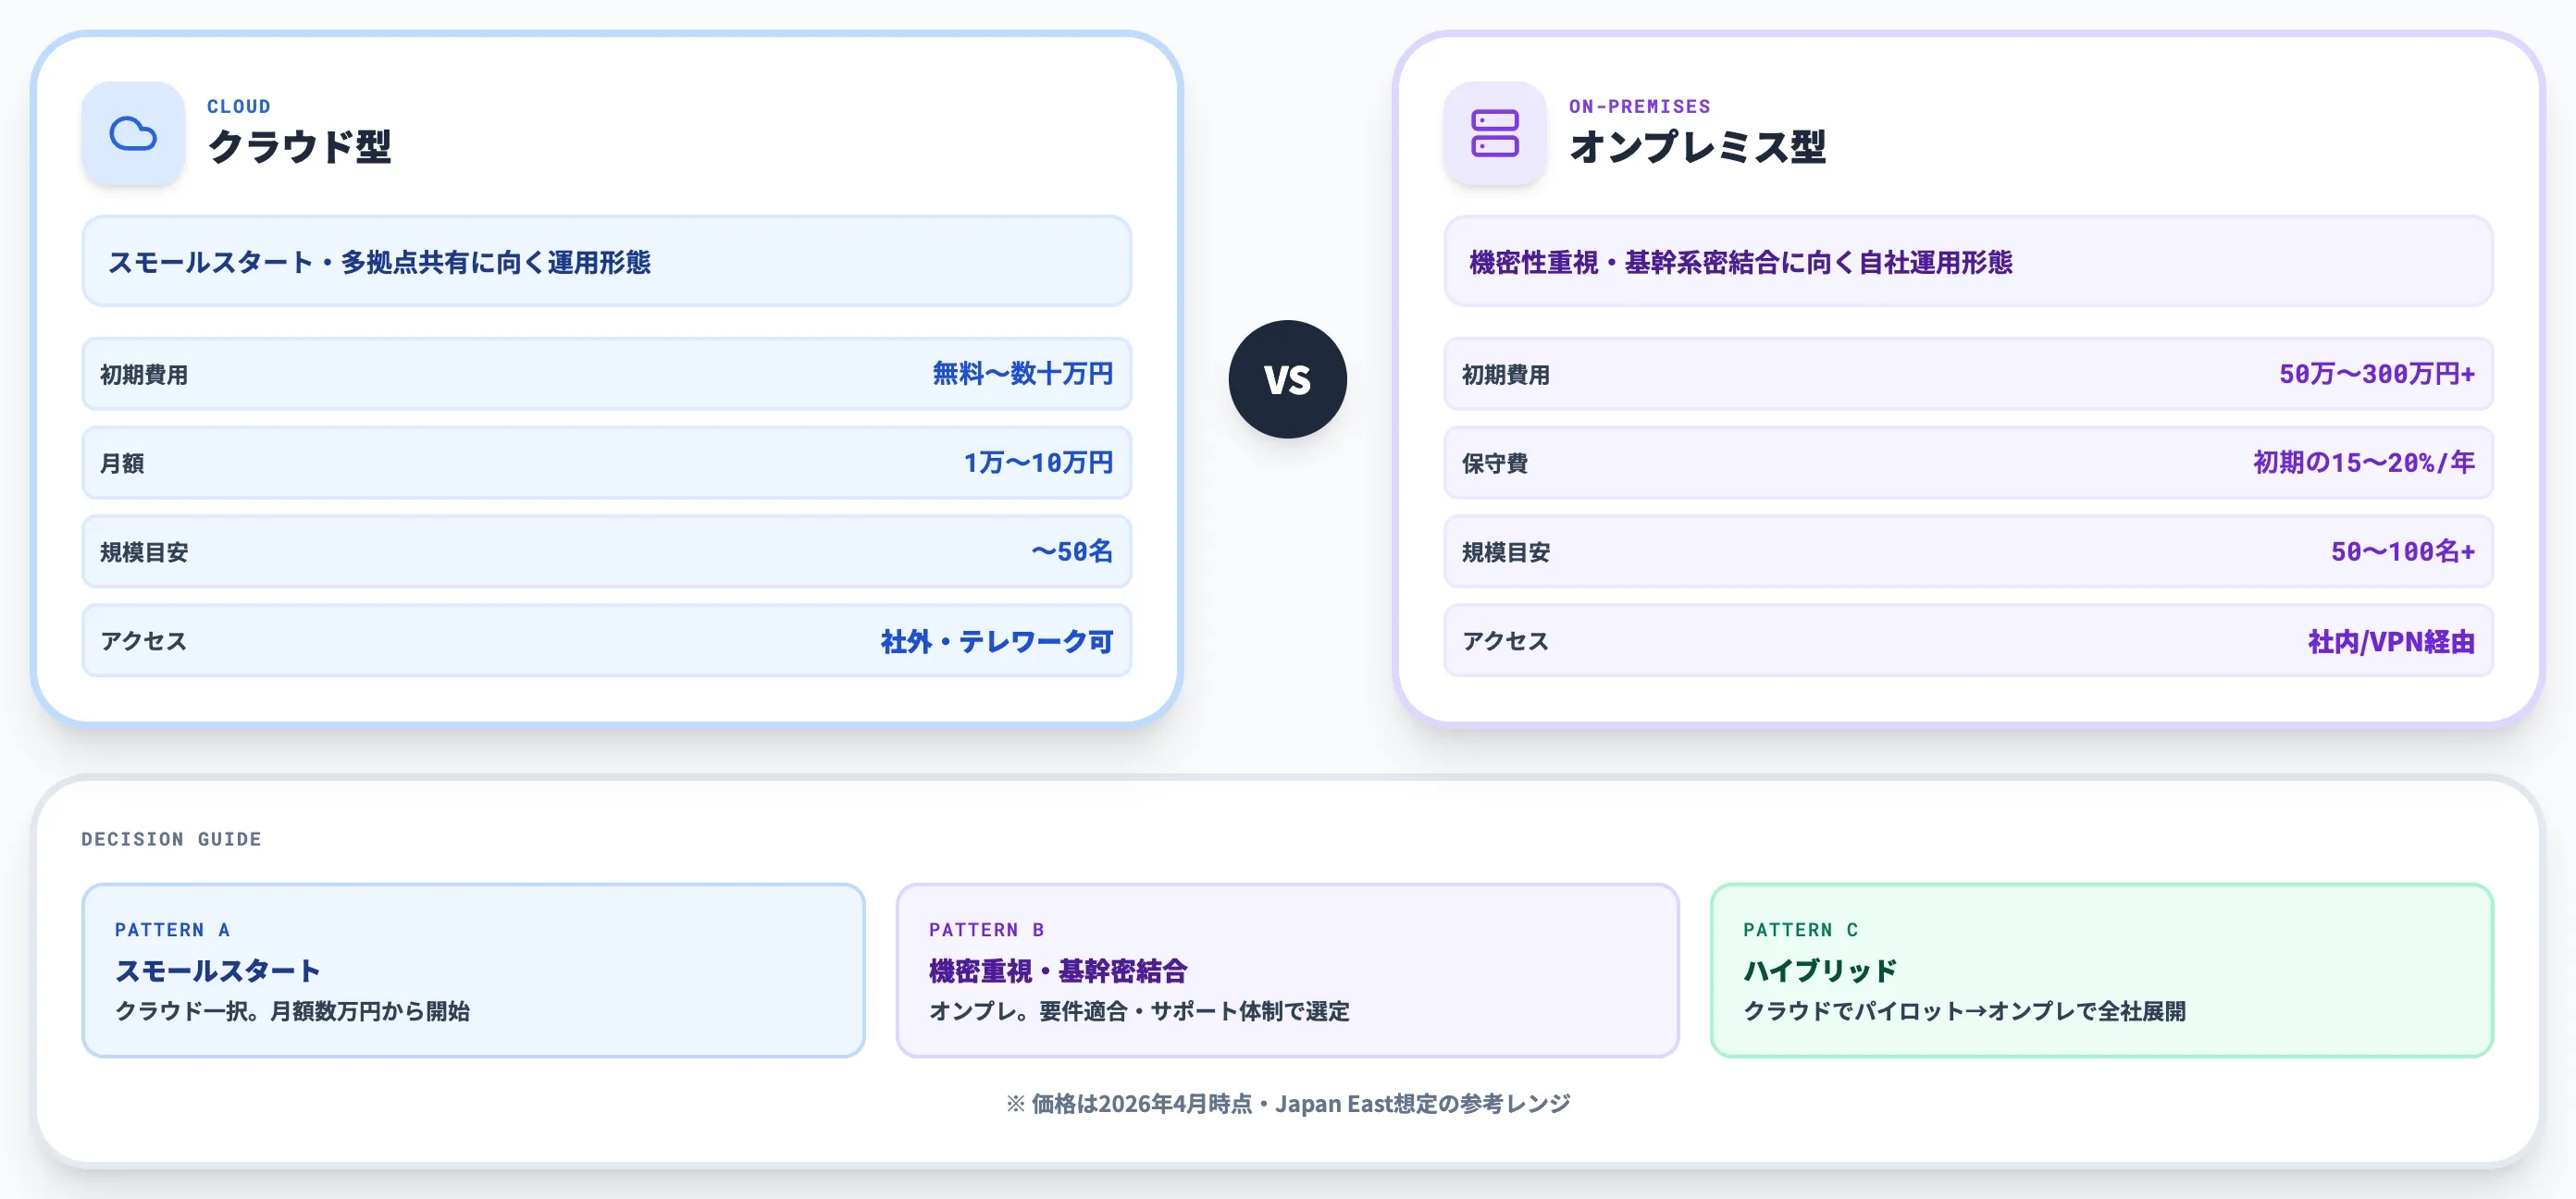Click the server icon in the オンプレミス型 card
The image size is (2576, 1199).
[x=1495, y=133]
